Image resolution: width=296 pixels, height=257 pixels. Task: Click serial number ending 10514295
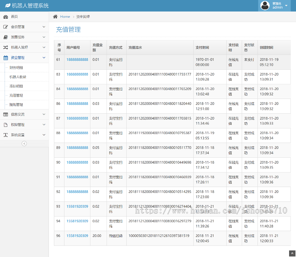(160, 192)
